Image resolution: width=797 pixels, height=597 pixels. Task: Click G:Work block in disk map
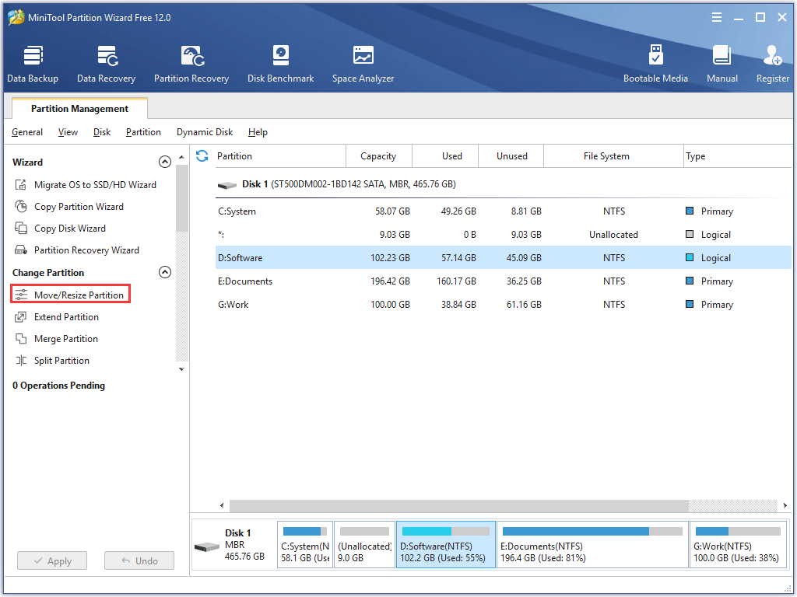pyautogui.click(x=738, y=544)
